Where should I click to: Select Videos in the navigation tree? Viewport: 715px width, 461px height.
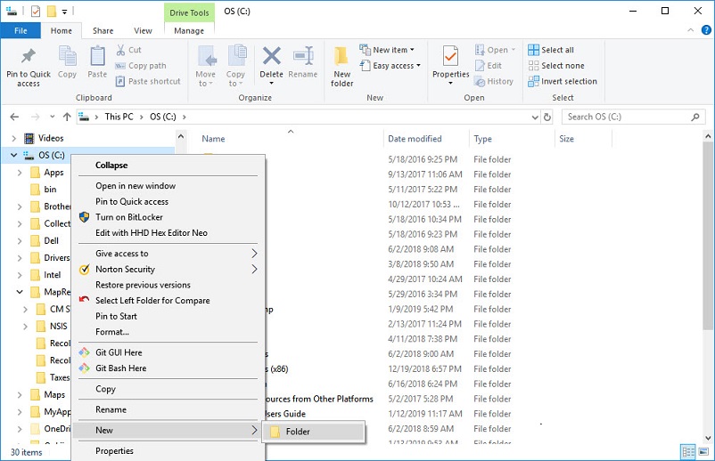[x=51, y=138]
